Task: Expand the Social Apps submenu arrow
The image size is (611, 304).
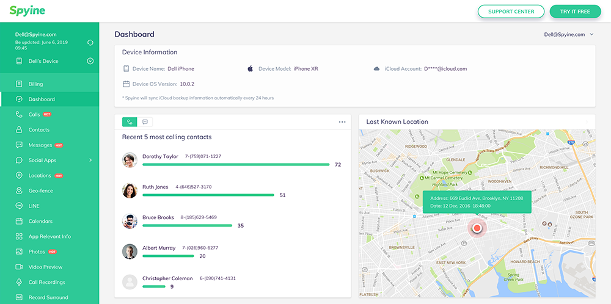Action: [90, 161]
